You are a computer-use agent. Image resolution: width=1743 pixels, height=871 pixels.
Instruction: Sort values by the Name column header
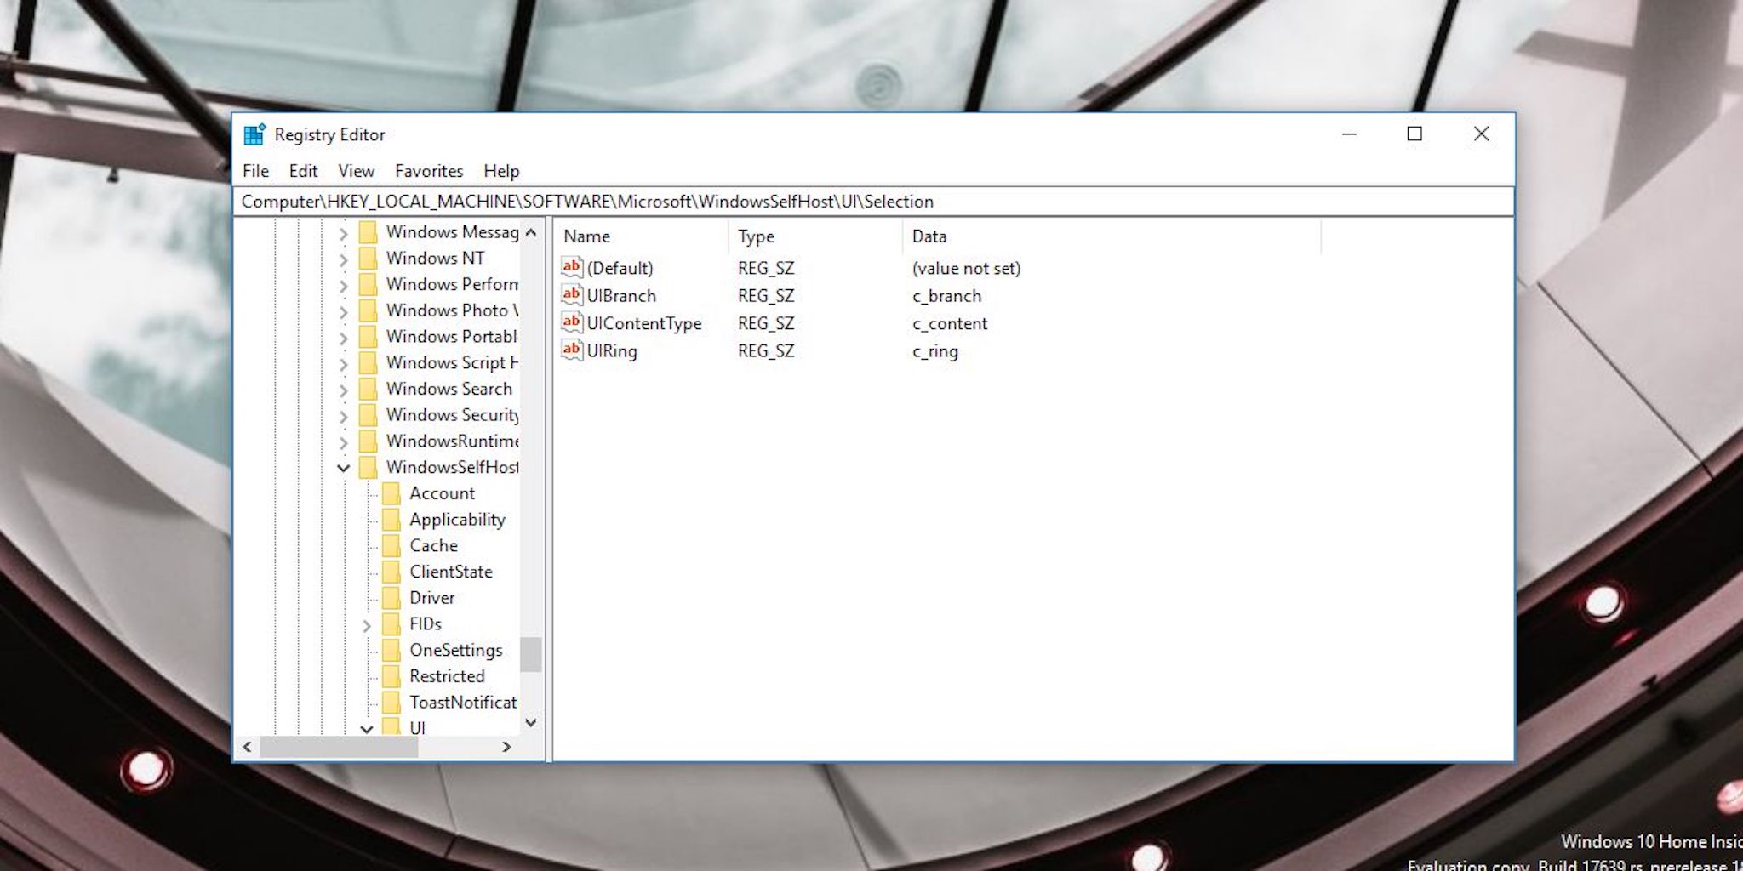pyautogui.click(x=642, y=236)
